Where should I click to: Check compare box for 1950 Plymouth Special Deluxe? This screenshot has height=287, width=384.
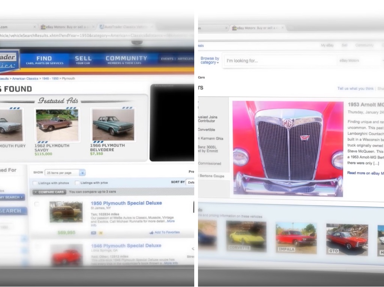point(36,204)
